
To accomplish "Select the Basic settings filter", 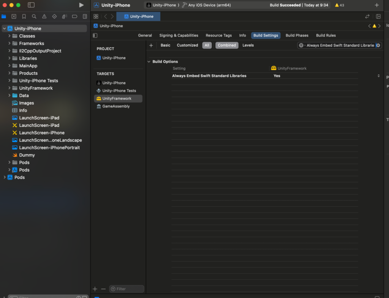I will pos(165,45).
